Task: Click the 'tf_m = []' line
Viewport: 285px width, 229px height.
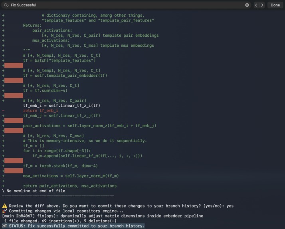Action: 34,145
